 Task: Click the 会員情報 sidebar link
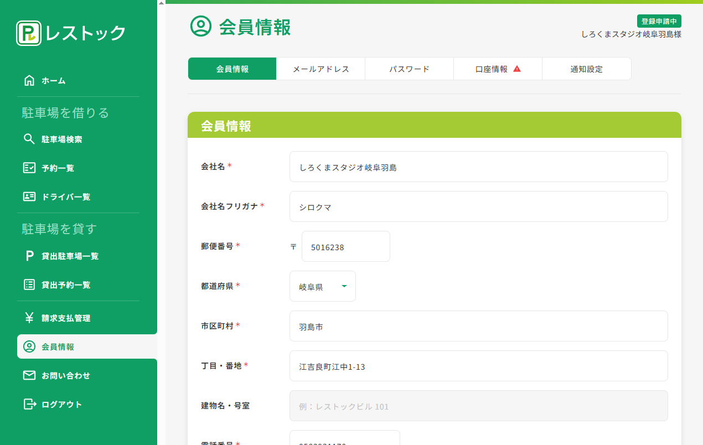(x=58, y=347)
